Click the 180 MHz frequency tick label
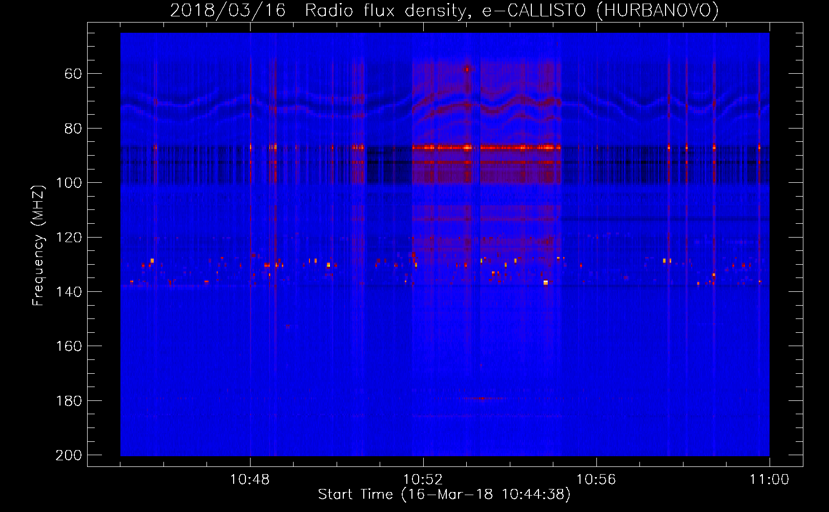829x512 pixels. click(69, 401)
